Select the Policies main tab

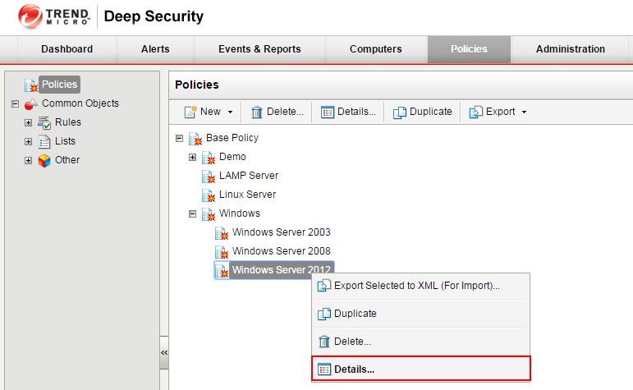[469, 49]
